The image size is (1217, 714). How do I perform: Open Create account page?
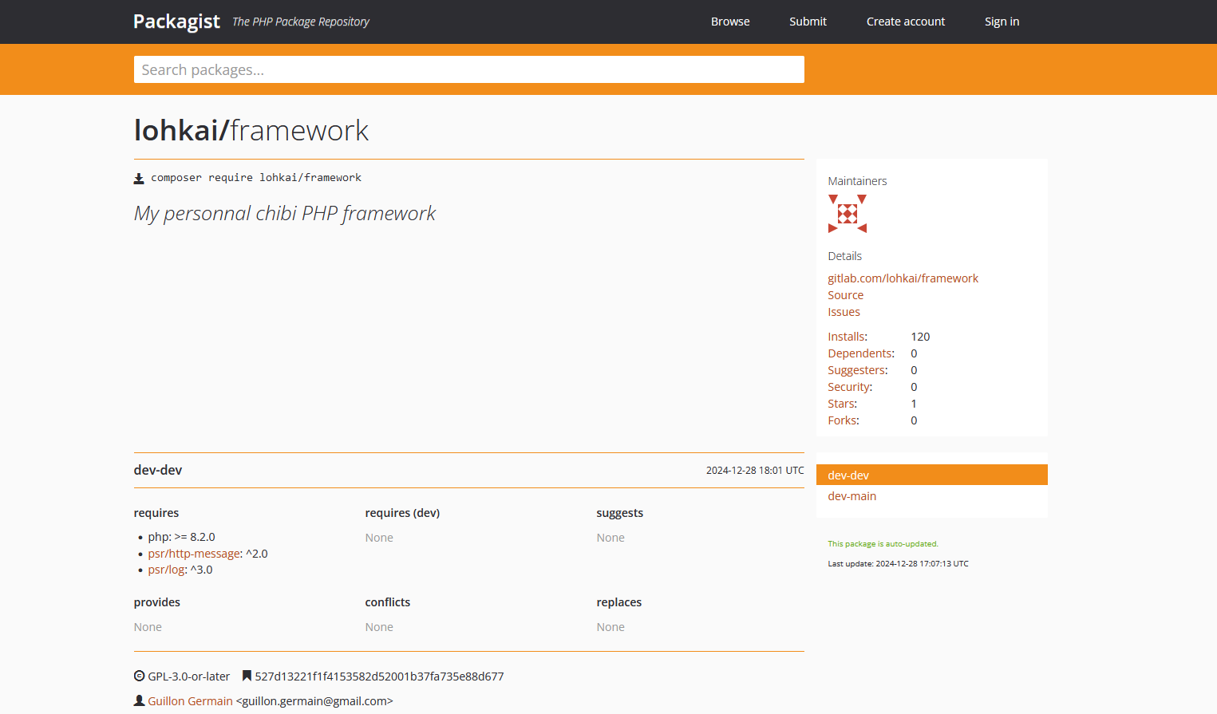coord(906,22)
